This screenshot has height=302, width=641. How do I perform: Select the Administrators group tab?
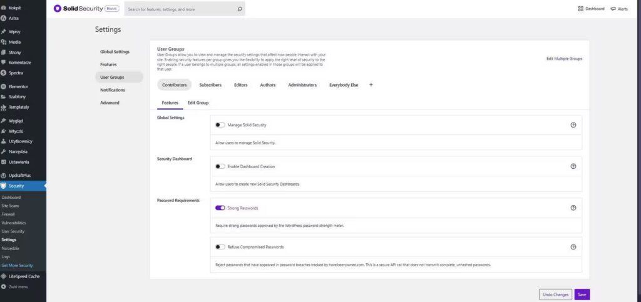coord(302,85)
